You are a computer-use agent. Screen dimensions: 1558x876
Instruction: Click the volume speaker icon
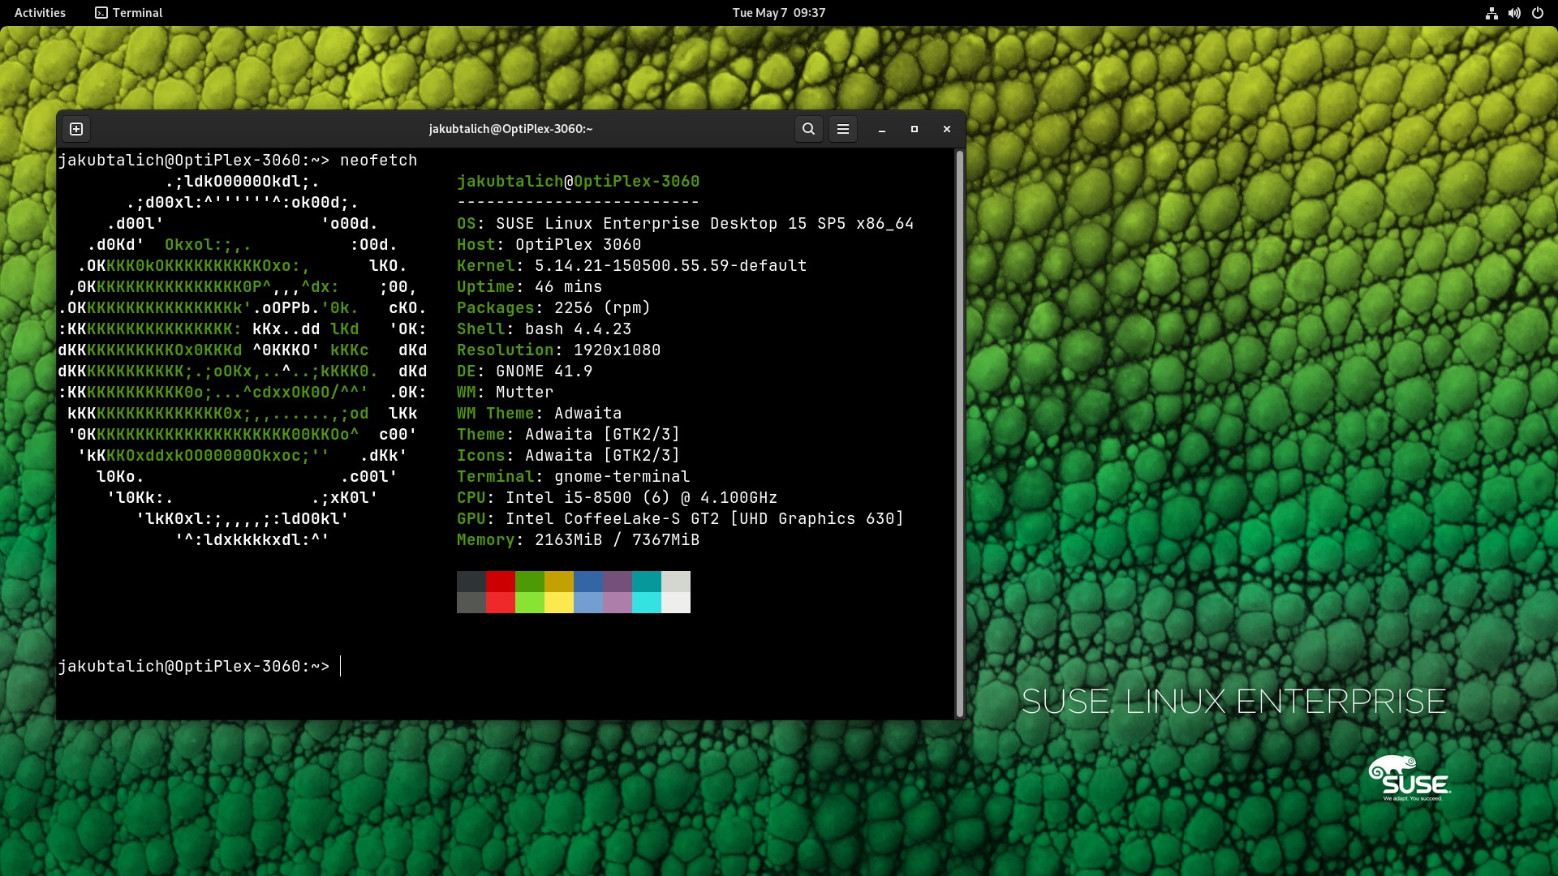[1514, 13]
